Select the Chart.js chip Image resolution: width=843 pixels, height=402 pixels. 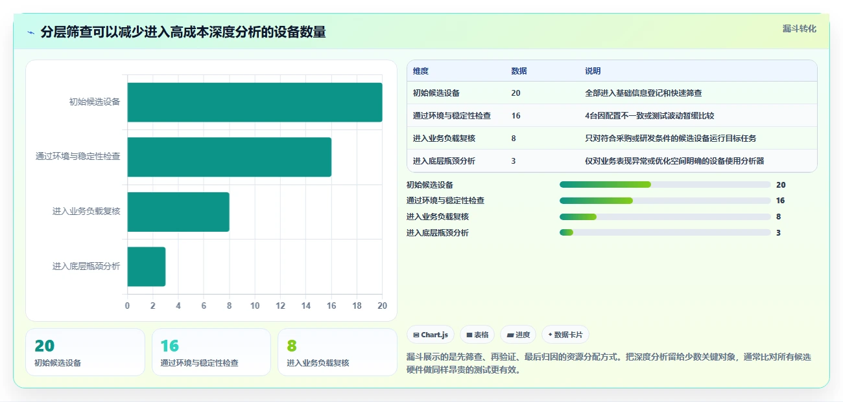(x=431, y=335)
